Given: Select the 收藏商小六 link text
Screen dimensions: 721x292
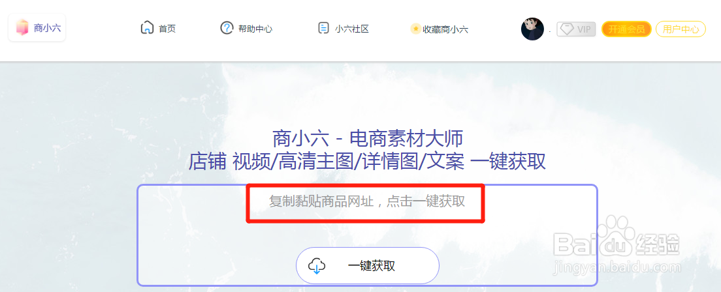Looking at the screenshot, I should click(x=445, y=29).
